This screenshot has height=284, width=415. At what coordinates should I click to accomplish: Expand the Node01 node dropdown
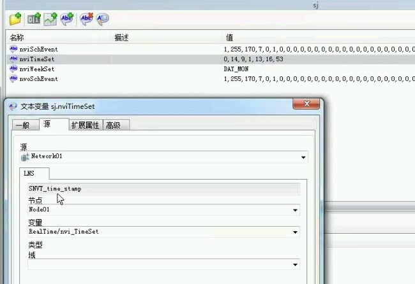(295, 210)
